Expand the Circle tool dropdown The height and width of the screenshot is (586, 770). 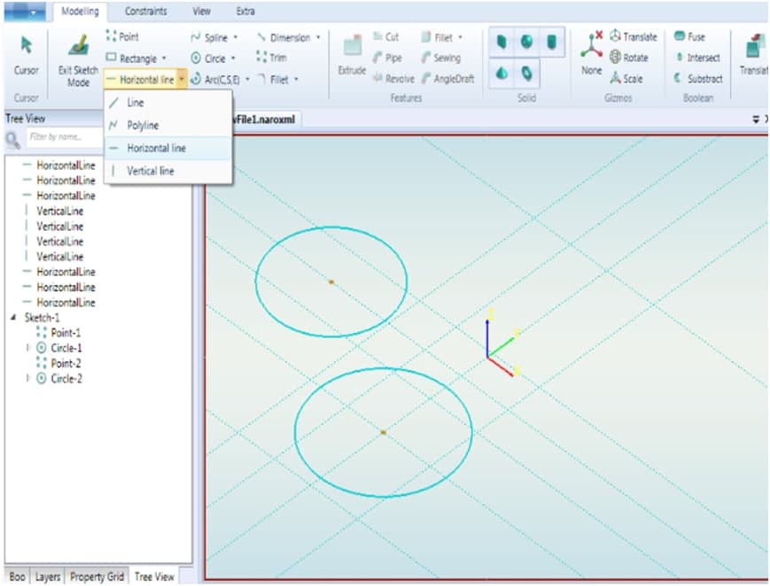[234, 58]
